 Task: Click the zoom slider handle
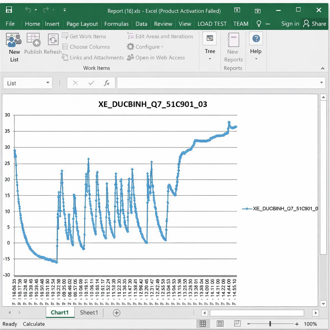(x=270, y=324)
